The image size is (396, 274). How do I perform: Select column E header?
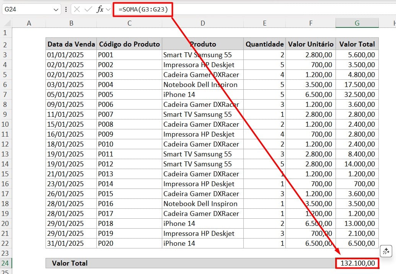click(265, 23)
